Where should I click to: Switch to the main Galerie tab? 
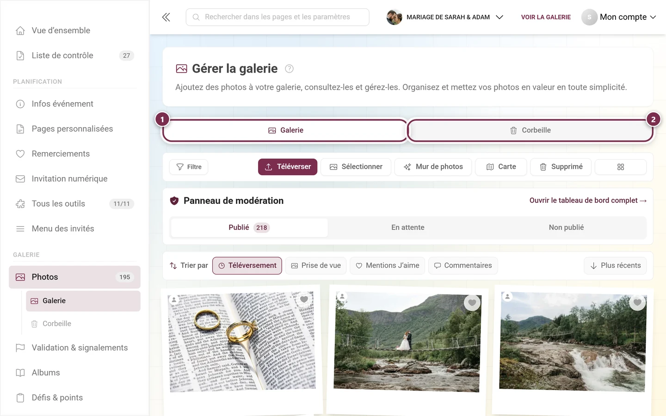(285, 130)
